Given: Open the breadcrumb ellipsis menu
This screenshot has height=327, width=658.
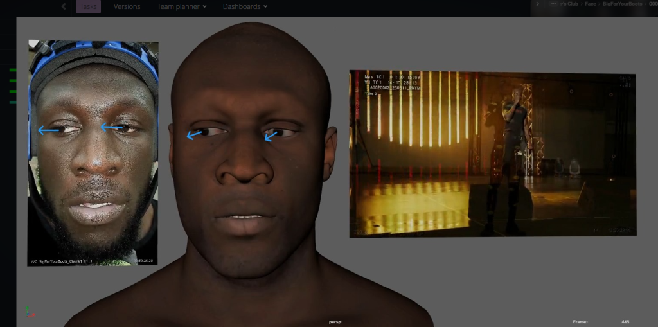Looking at the screenshot, I should point(555,4).
